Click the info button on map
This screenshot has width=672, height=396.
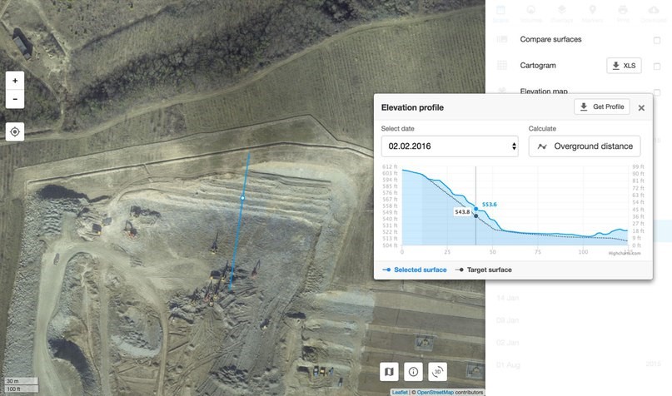coord(414,372)
